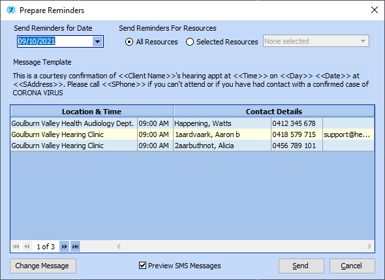Viewport: 385px width, 280px height.
Task: Open the reminder date dropdown arrow
Action: [97, 42]
